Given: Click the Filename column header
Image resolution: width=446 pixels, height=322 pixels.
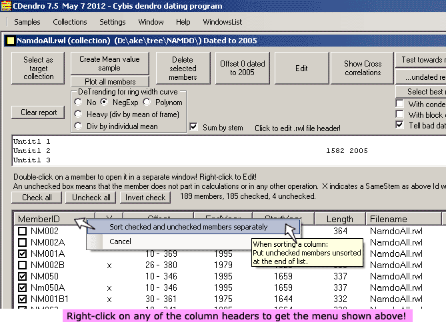Looking at the screenshot, I should pyautogui.click(x=403, y=219).
